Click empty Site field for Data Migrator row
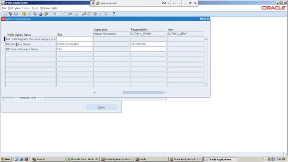Image resolution: width=288 pixels, height=162 pixels. [74, 39]
